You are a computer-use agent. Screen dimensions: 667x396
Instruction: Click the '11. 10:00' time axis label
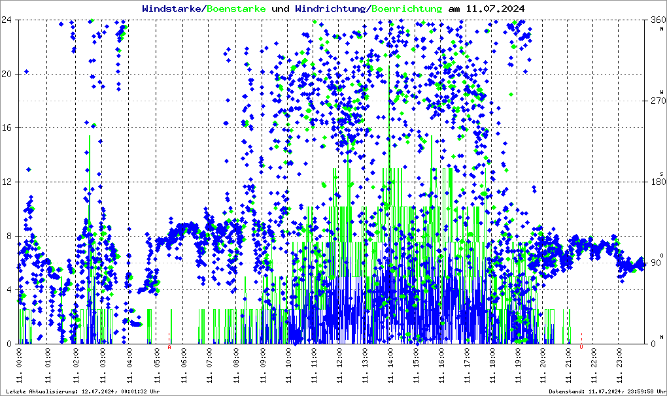(x=288, y=365)
